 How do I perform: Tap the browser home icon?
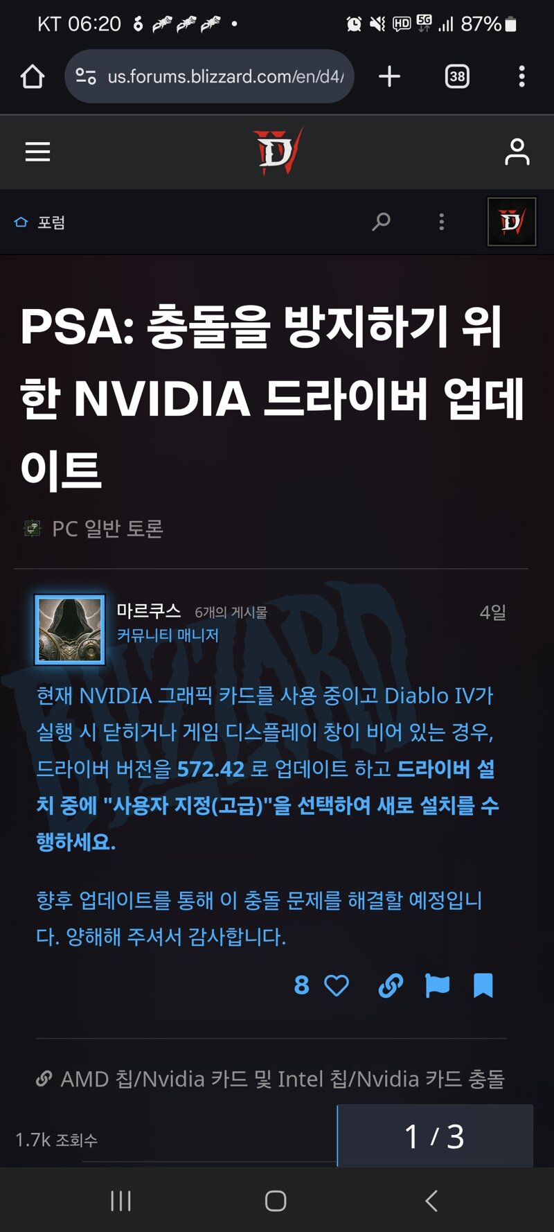[33, 76]
